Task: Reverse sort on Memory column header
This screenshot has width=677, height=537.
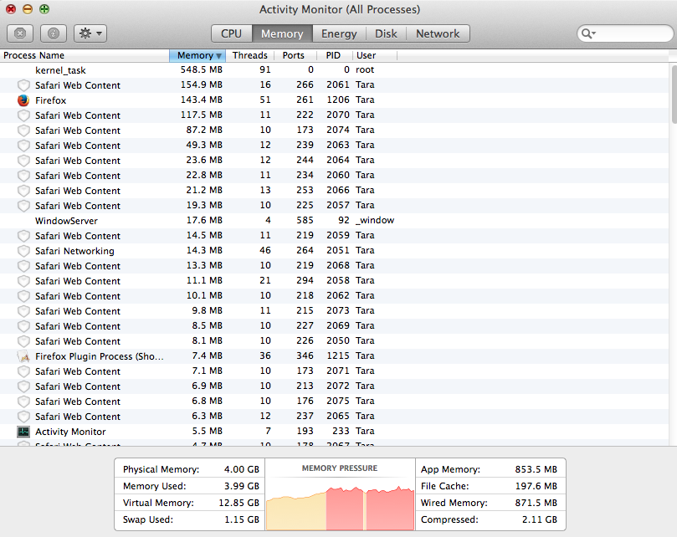Action: coord(197,55)
